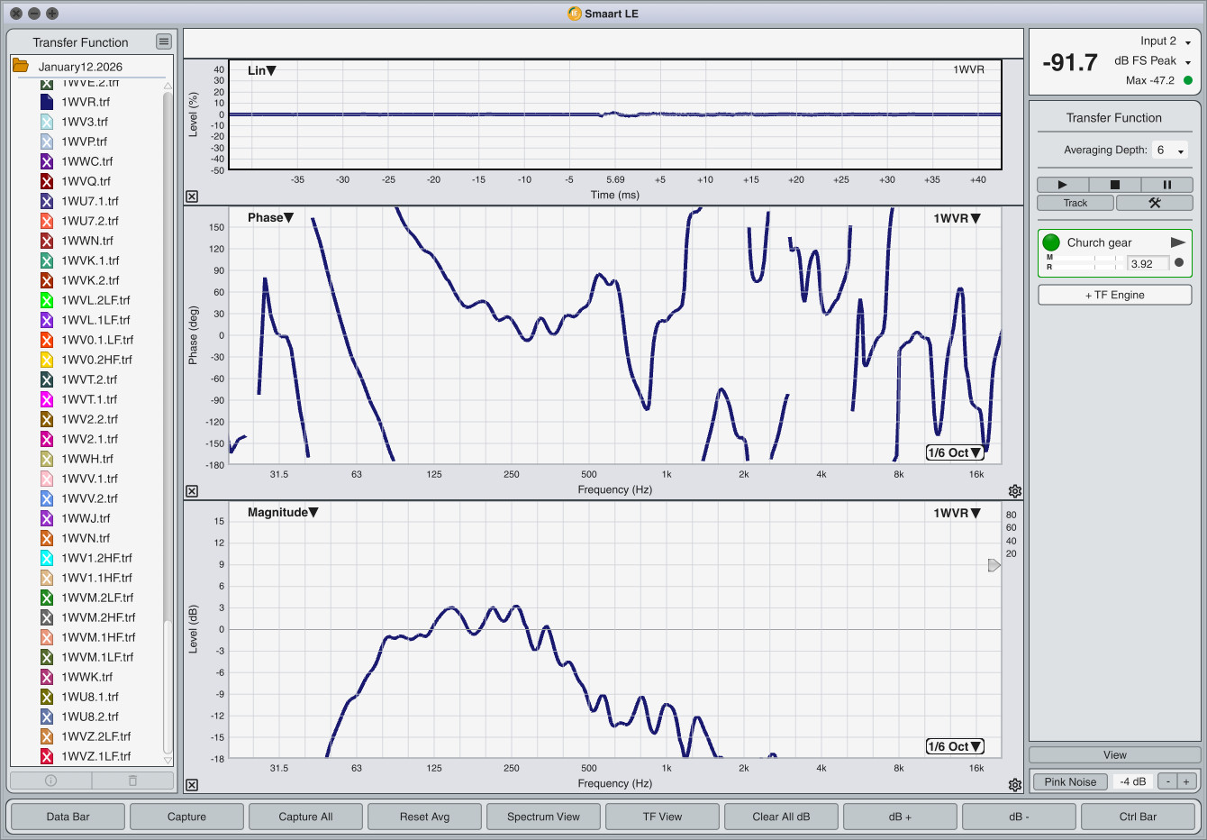Click the Church gear play arrow

pos(1177,242)
